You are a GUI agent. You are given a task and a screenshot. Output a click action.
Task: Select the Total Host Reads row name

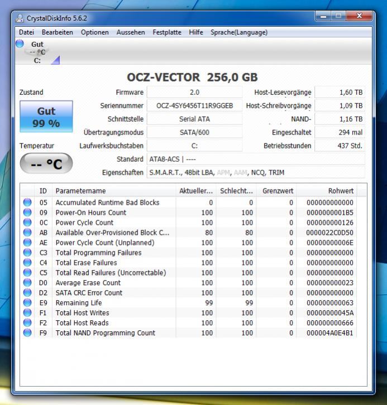click(82, 323)
